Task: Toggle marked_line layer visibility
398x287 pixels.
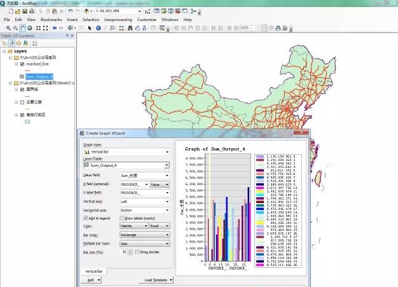Action: coord(22,64)
